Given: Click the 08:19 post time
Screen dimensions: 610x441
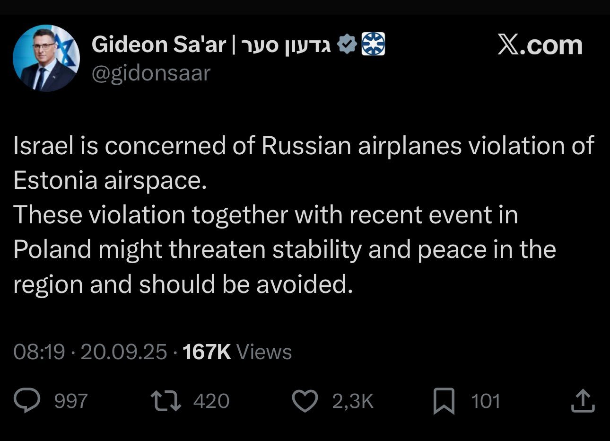Looking at the screenshot, I should [39, 352].
